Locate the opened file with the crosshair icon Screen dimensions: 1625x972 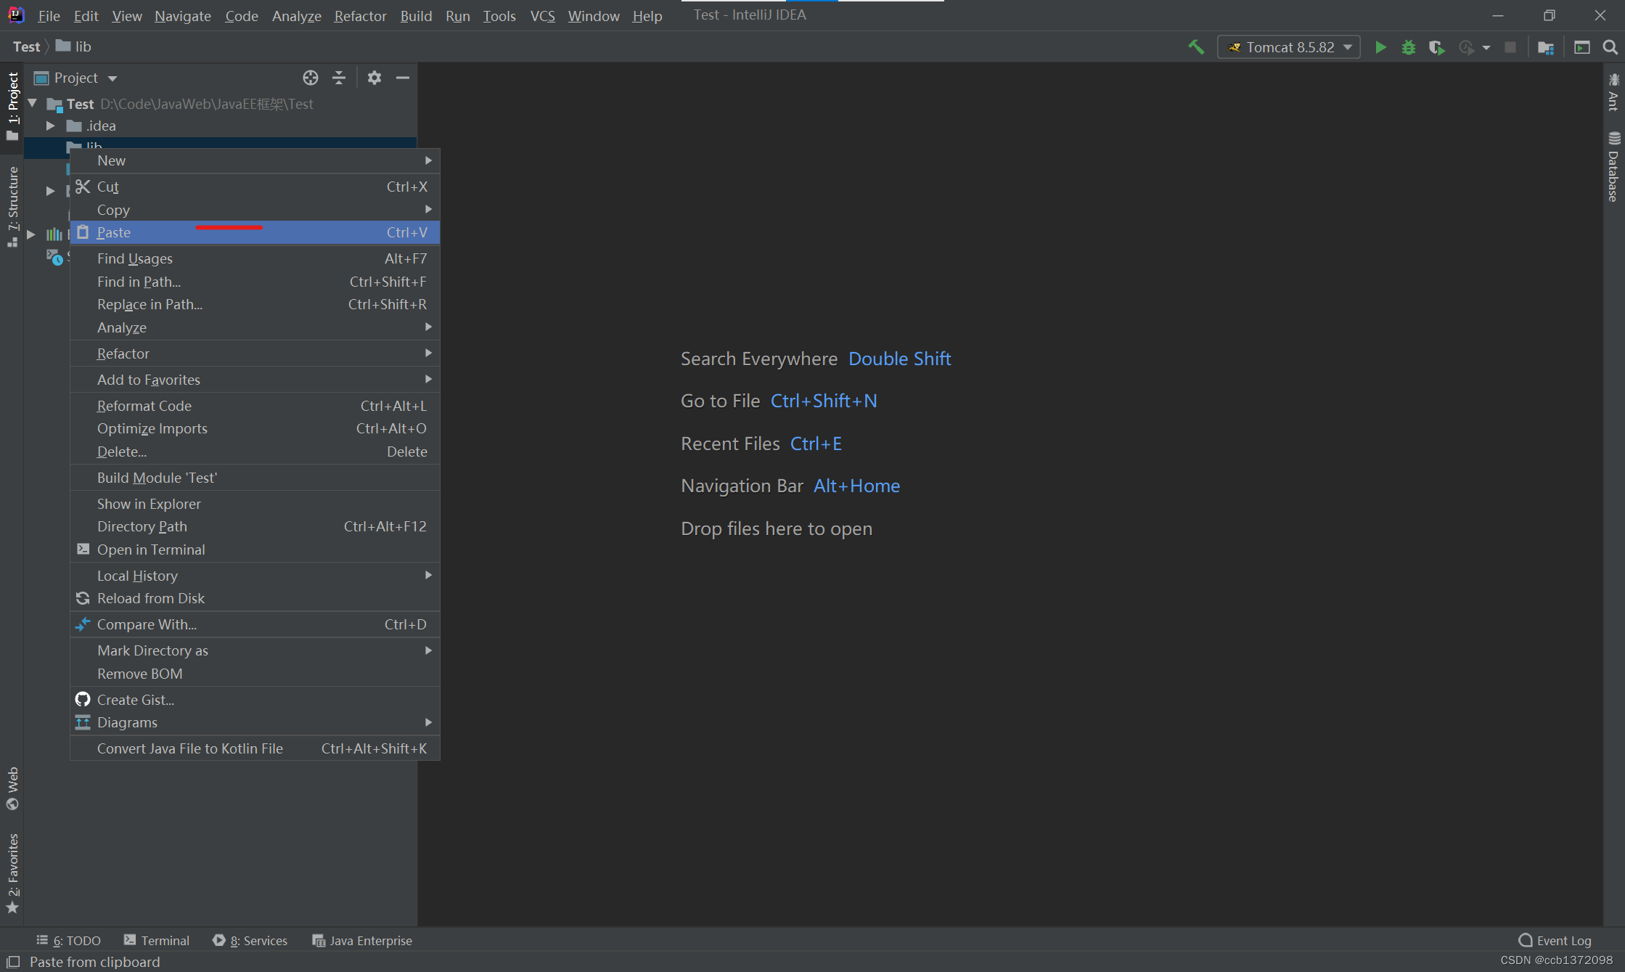click(311, 78)
